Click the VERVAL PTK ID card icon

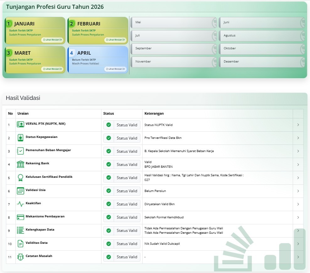click(x=20, y=124)
